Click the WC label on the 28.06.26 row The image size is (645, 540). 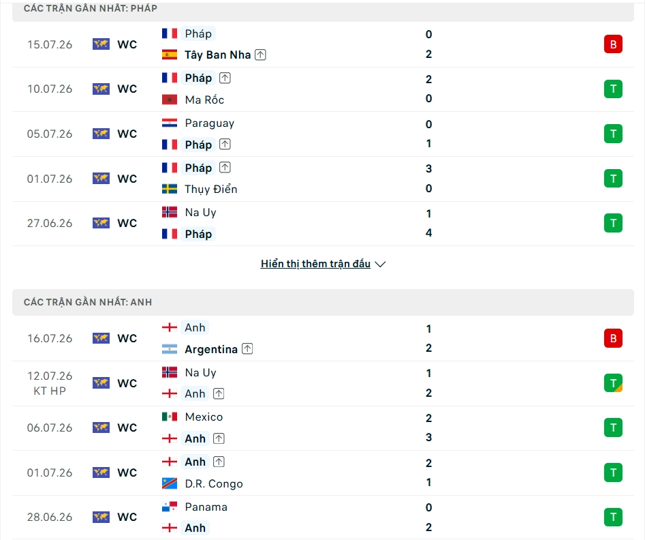[x=127, y=517]
